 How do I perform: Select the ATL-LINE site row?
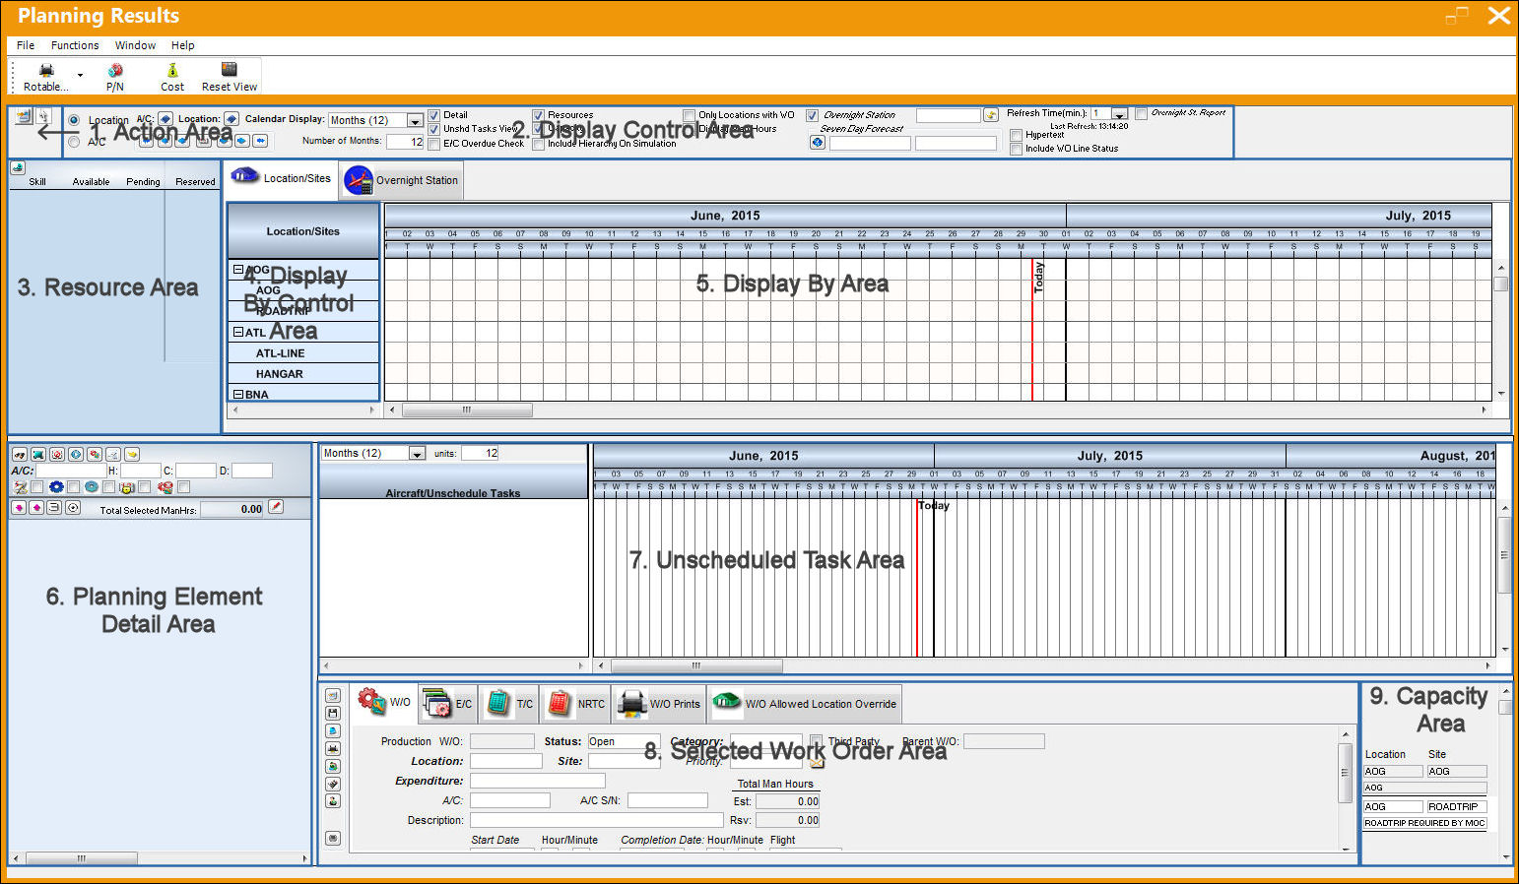coord(303,353)
